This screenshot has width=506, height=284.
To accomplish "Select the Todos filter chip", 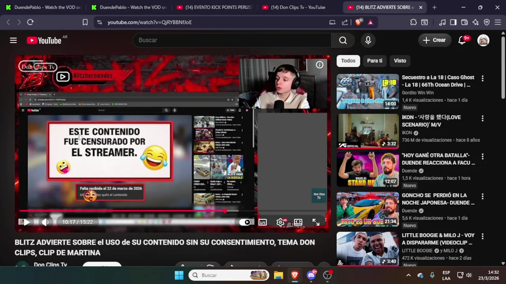I will pos(348,61).
